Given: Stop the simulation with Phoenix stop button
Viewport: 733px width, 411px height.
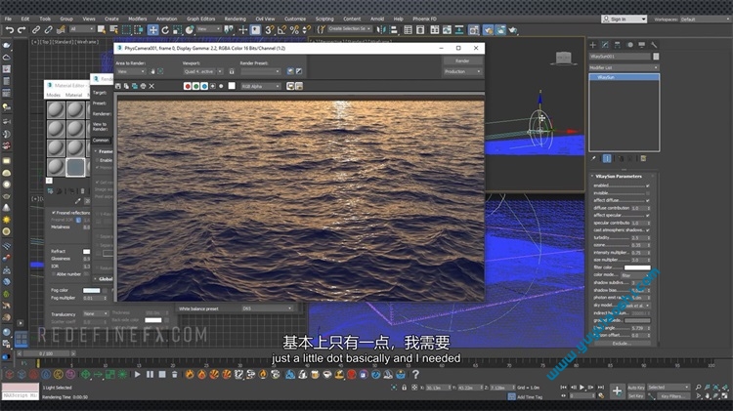Looking at the screenshot, I should 162,374.
